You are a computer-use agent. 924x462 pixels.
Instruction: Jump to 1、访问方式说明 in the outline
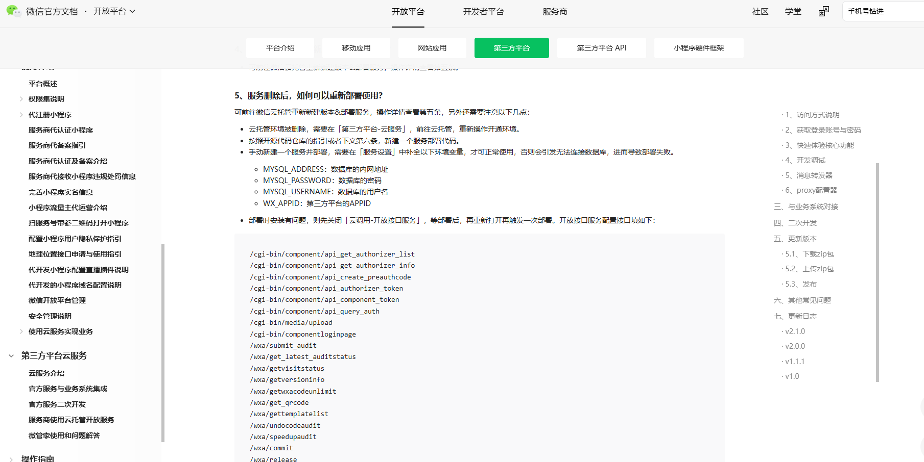tap(812, 115)
